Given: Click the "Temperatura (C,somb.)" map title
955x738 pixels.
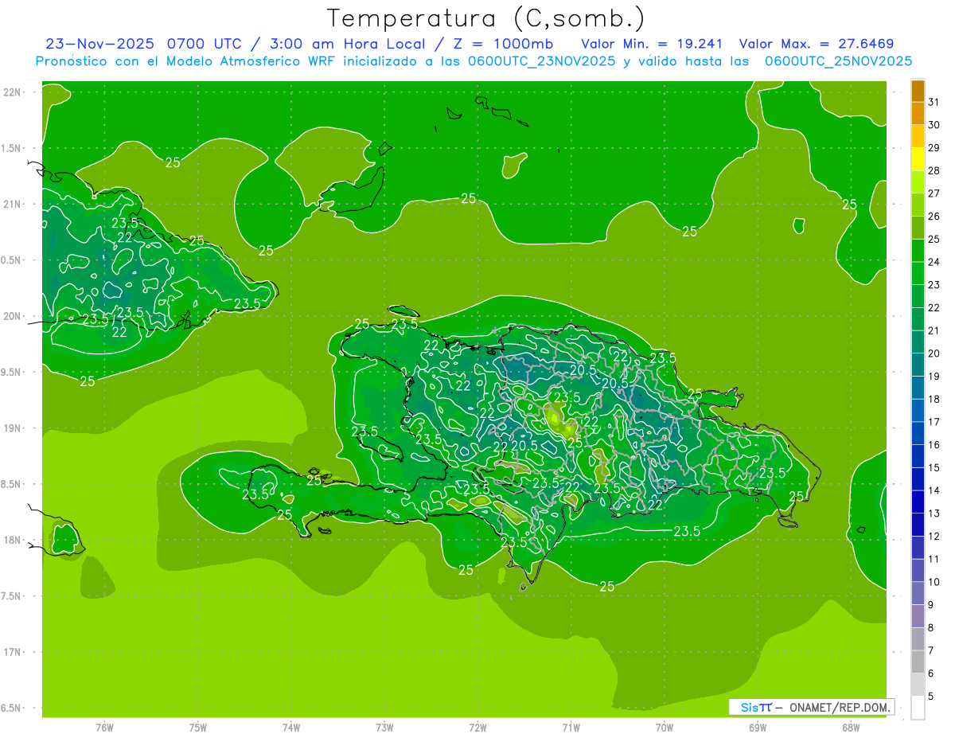Looking at the screenshot, I should coord(485,18).
